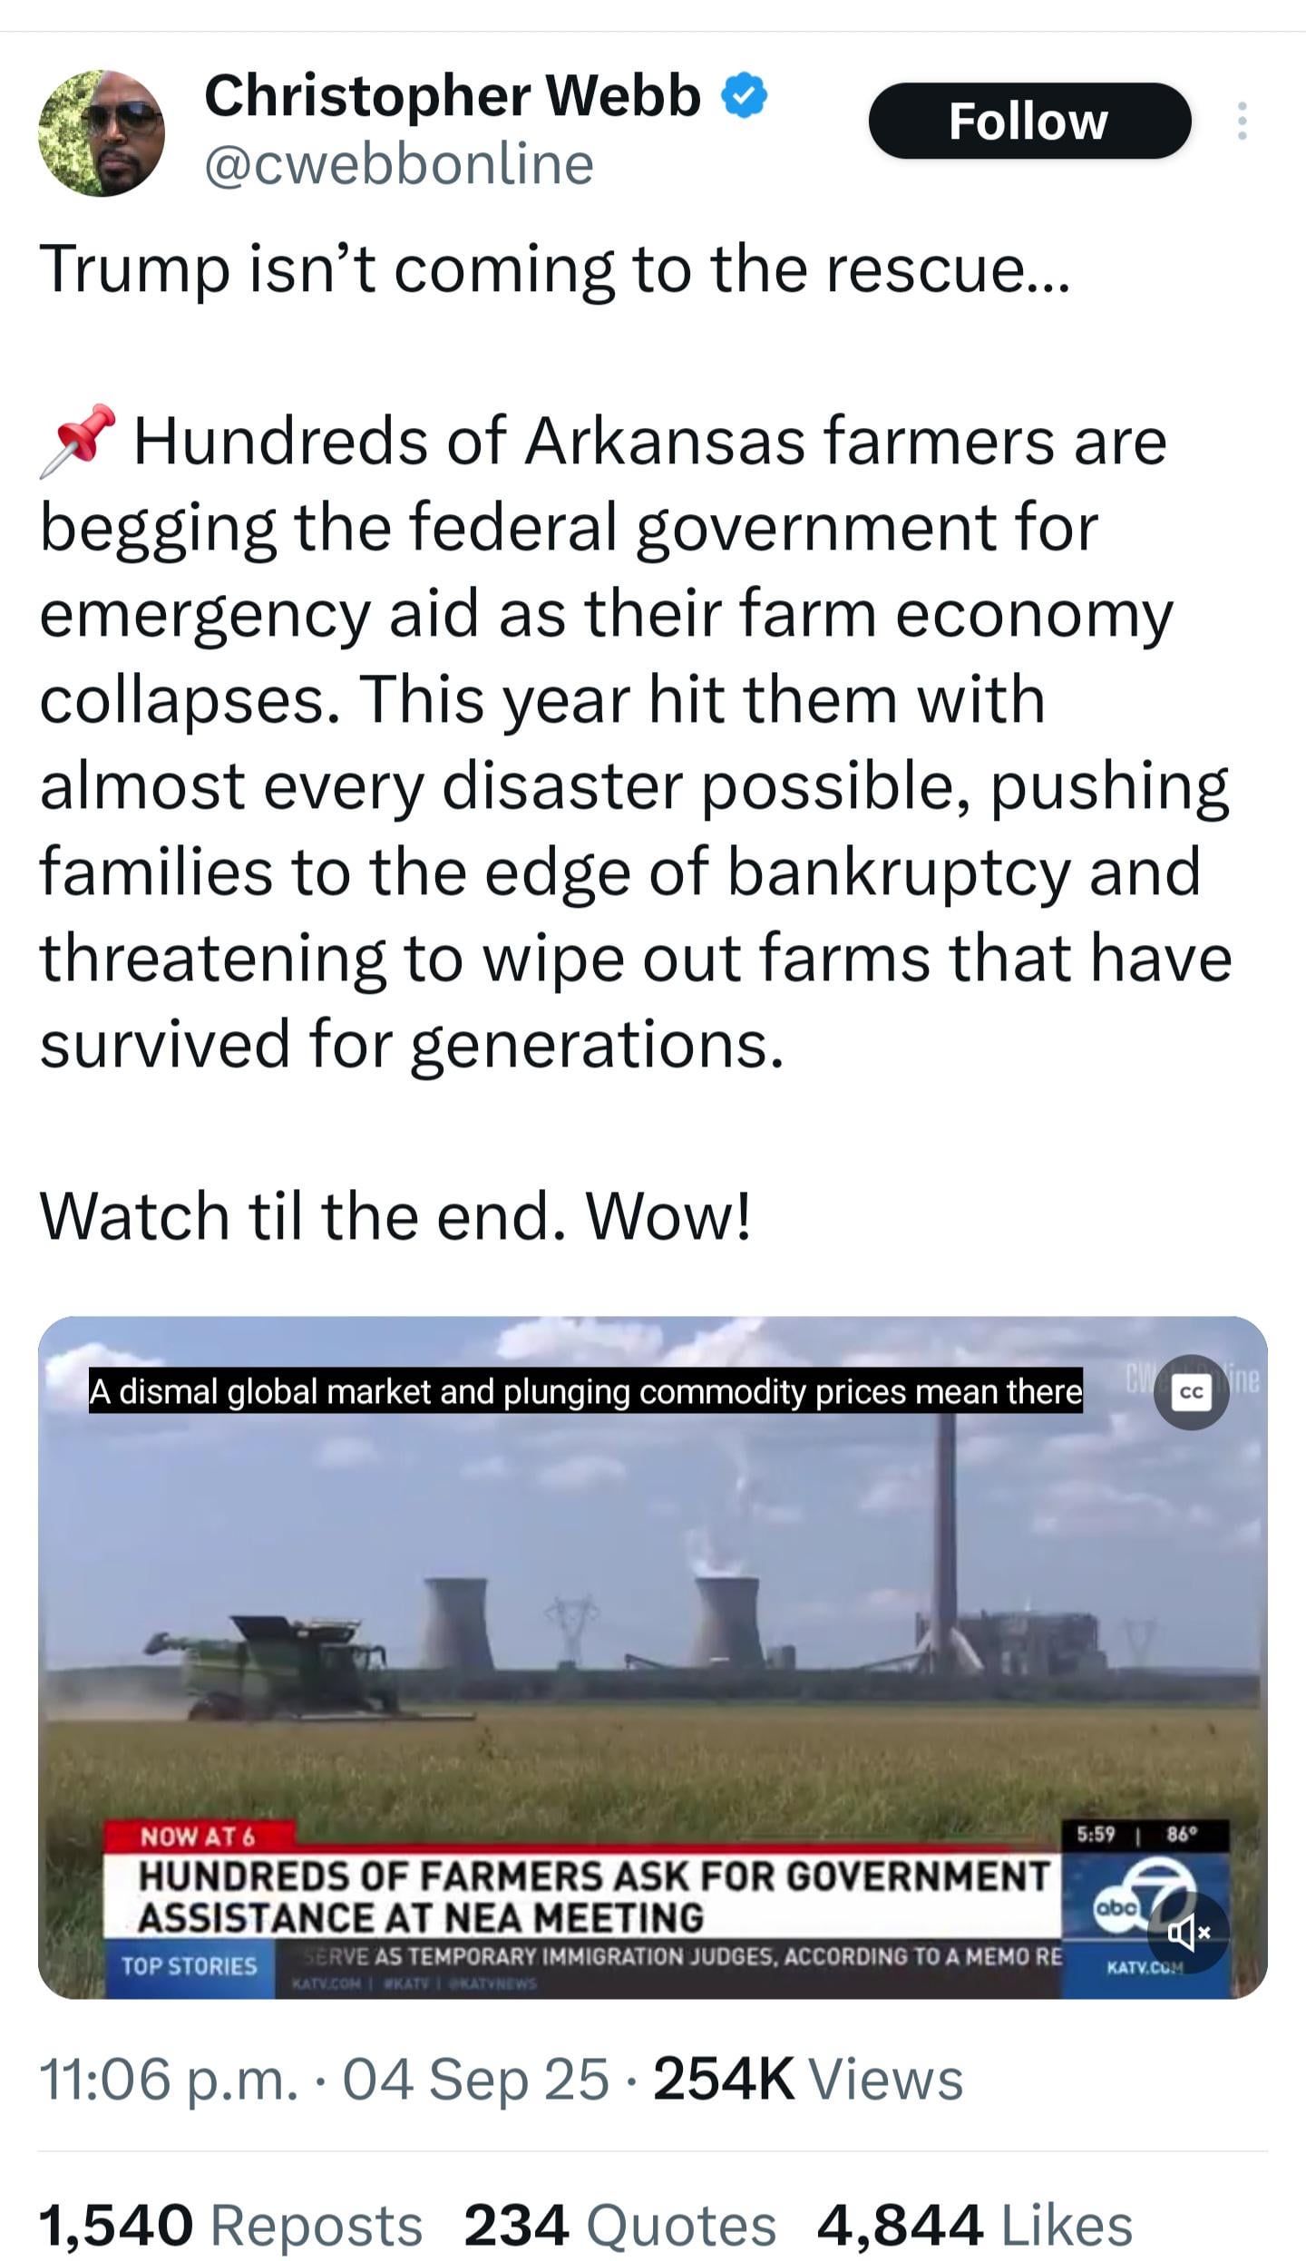
Task: Click the Top Stories ticker label
Action: click(190, 1964)
